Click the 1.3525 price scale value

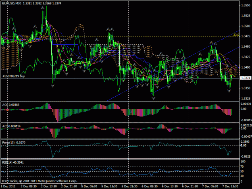point(246,16)
